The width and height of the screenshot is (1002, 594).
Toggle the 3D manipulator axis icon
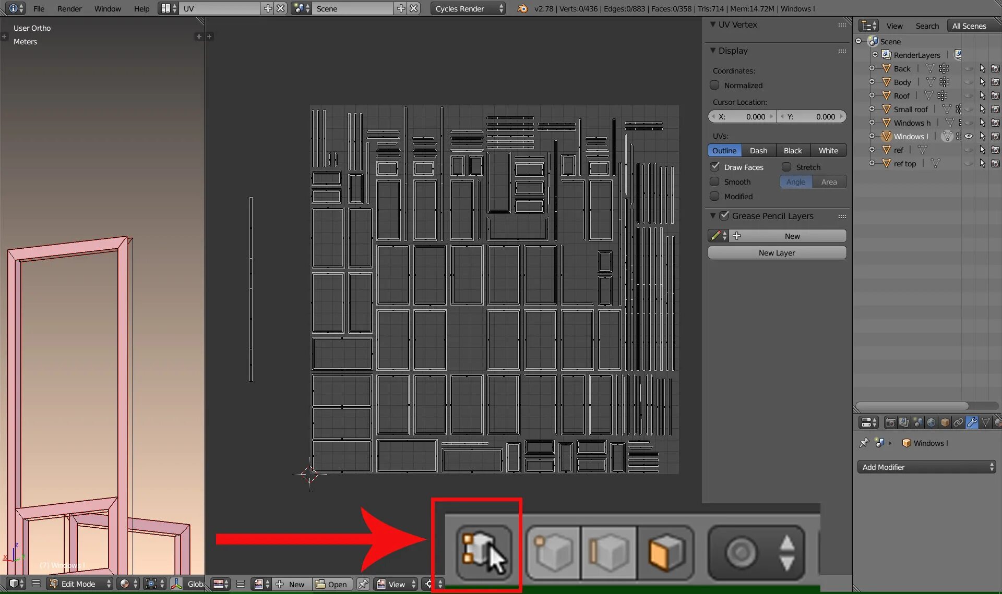(176, 584)
